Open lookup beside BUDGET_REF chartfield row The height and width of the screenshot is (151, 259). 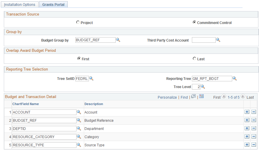point(79,120)
